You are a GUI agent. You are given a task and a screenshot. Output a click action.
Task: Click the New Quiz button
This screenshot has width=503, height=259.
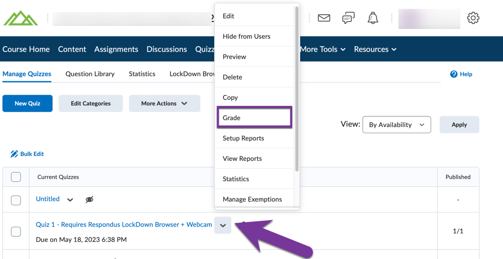pos(28,104)
